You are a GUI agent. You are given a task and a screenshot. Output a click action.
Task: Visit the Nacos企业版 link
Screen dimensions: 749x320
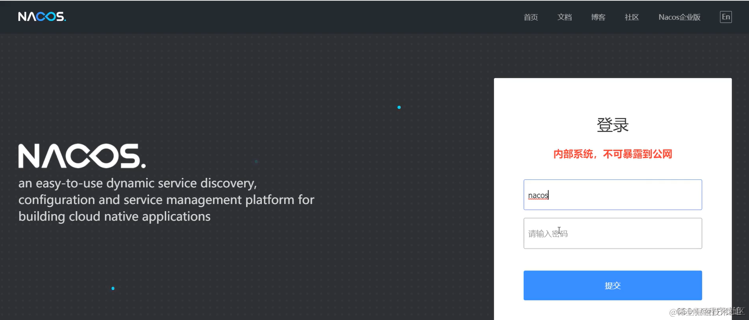coord(679,17)
